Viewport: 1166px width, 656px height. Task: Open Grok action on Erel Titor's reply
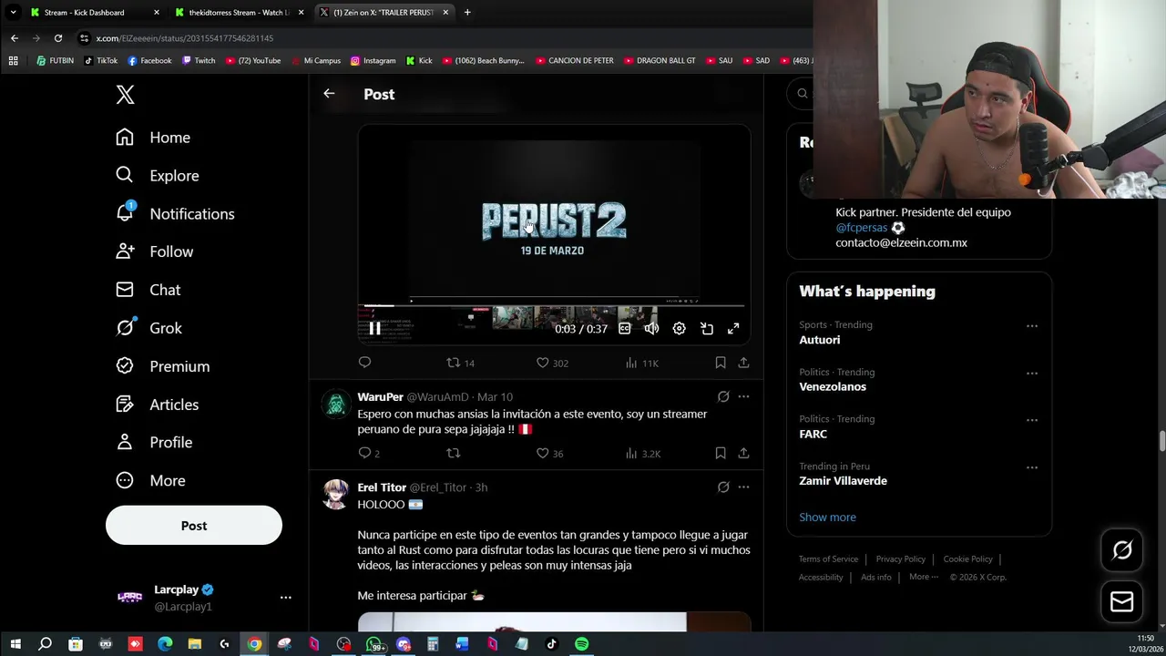(723, 487)
